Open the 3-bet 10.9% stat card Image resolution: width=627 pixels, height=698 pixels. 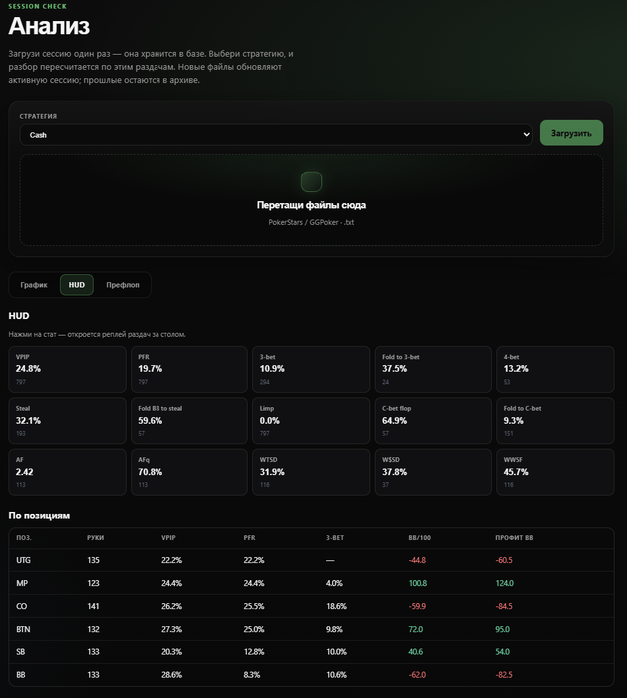311,370
